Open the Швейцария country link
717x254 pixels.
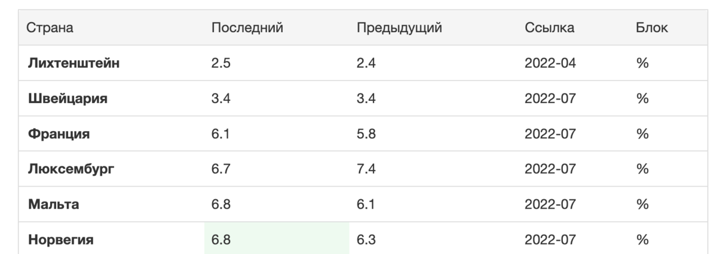68,98
